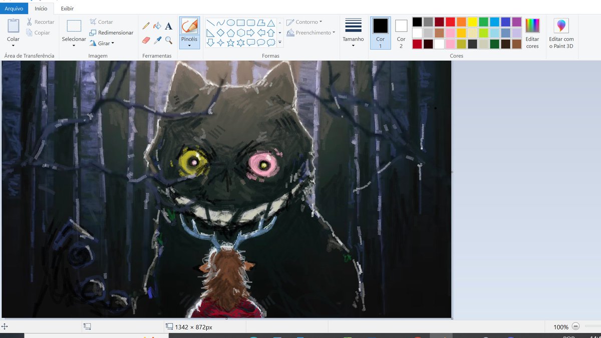601x338 pixels.
Task: Select the Pencil tool
Action: [146, 26]
